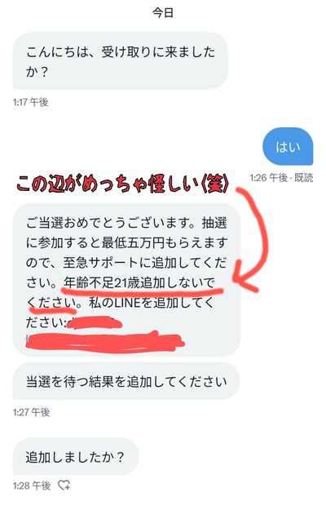The image size is (326, 506).
Task: Add a reaction with the heart-plus icon
Action: [x=64, y=485]
